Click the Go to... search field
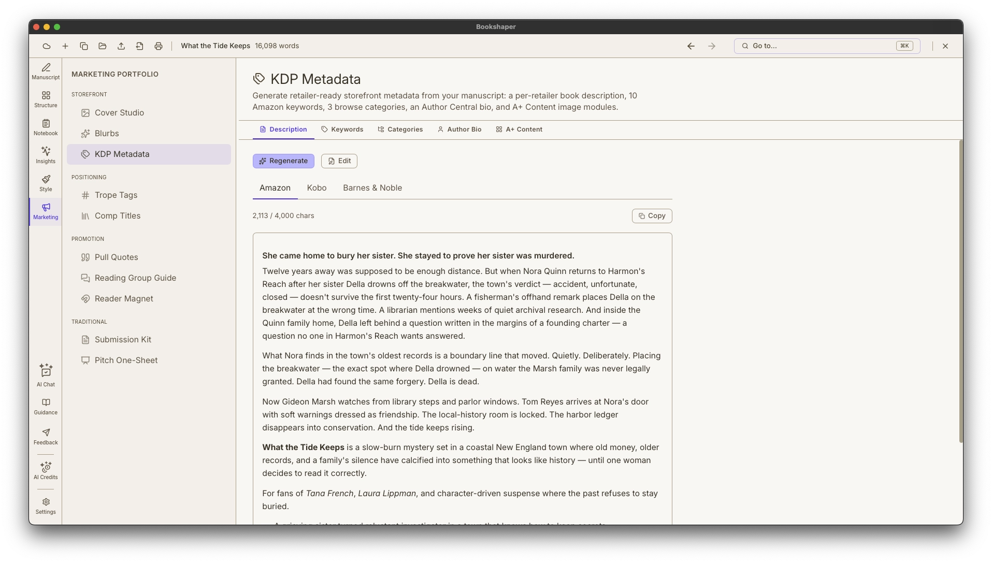The height and width of the screenshot is (563, 992). click(827, 46)
